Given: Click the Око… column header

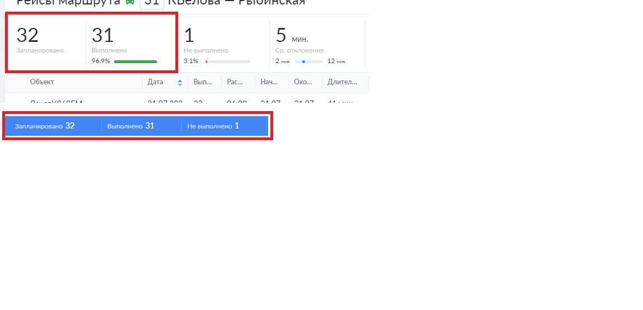Looking at the screenshot, I should click(x=303, y=82).
